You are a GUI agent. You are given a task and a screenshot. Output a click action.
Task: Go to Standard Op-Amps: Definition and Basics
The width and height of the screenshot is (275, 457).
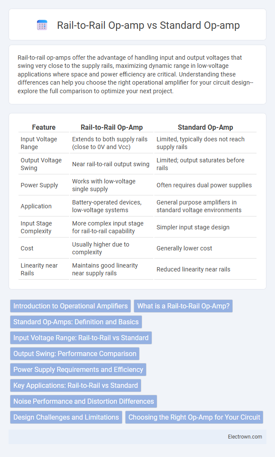point(76,322)
